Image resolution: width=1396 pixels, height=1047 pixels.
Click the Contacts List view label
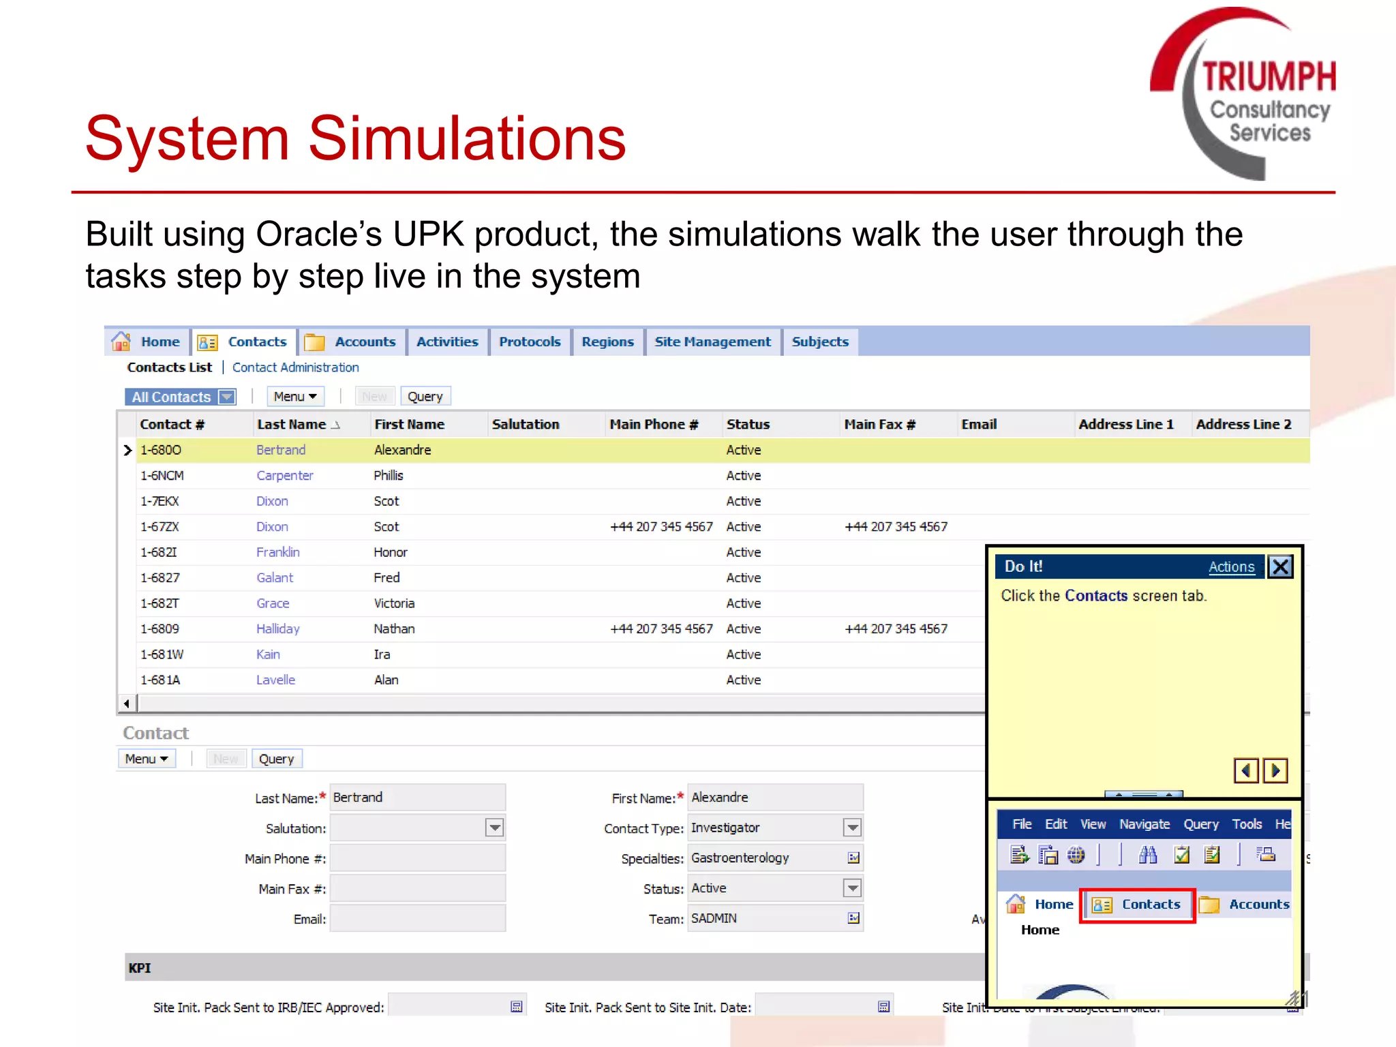170,367
